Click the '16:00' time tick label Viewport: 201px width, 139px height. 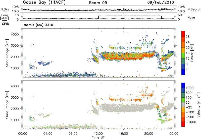124,134
